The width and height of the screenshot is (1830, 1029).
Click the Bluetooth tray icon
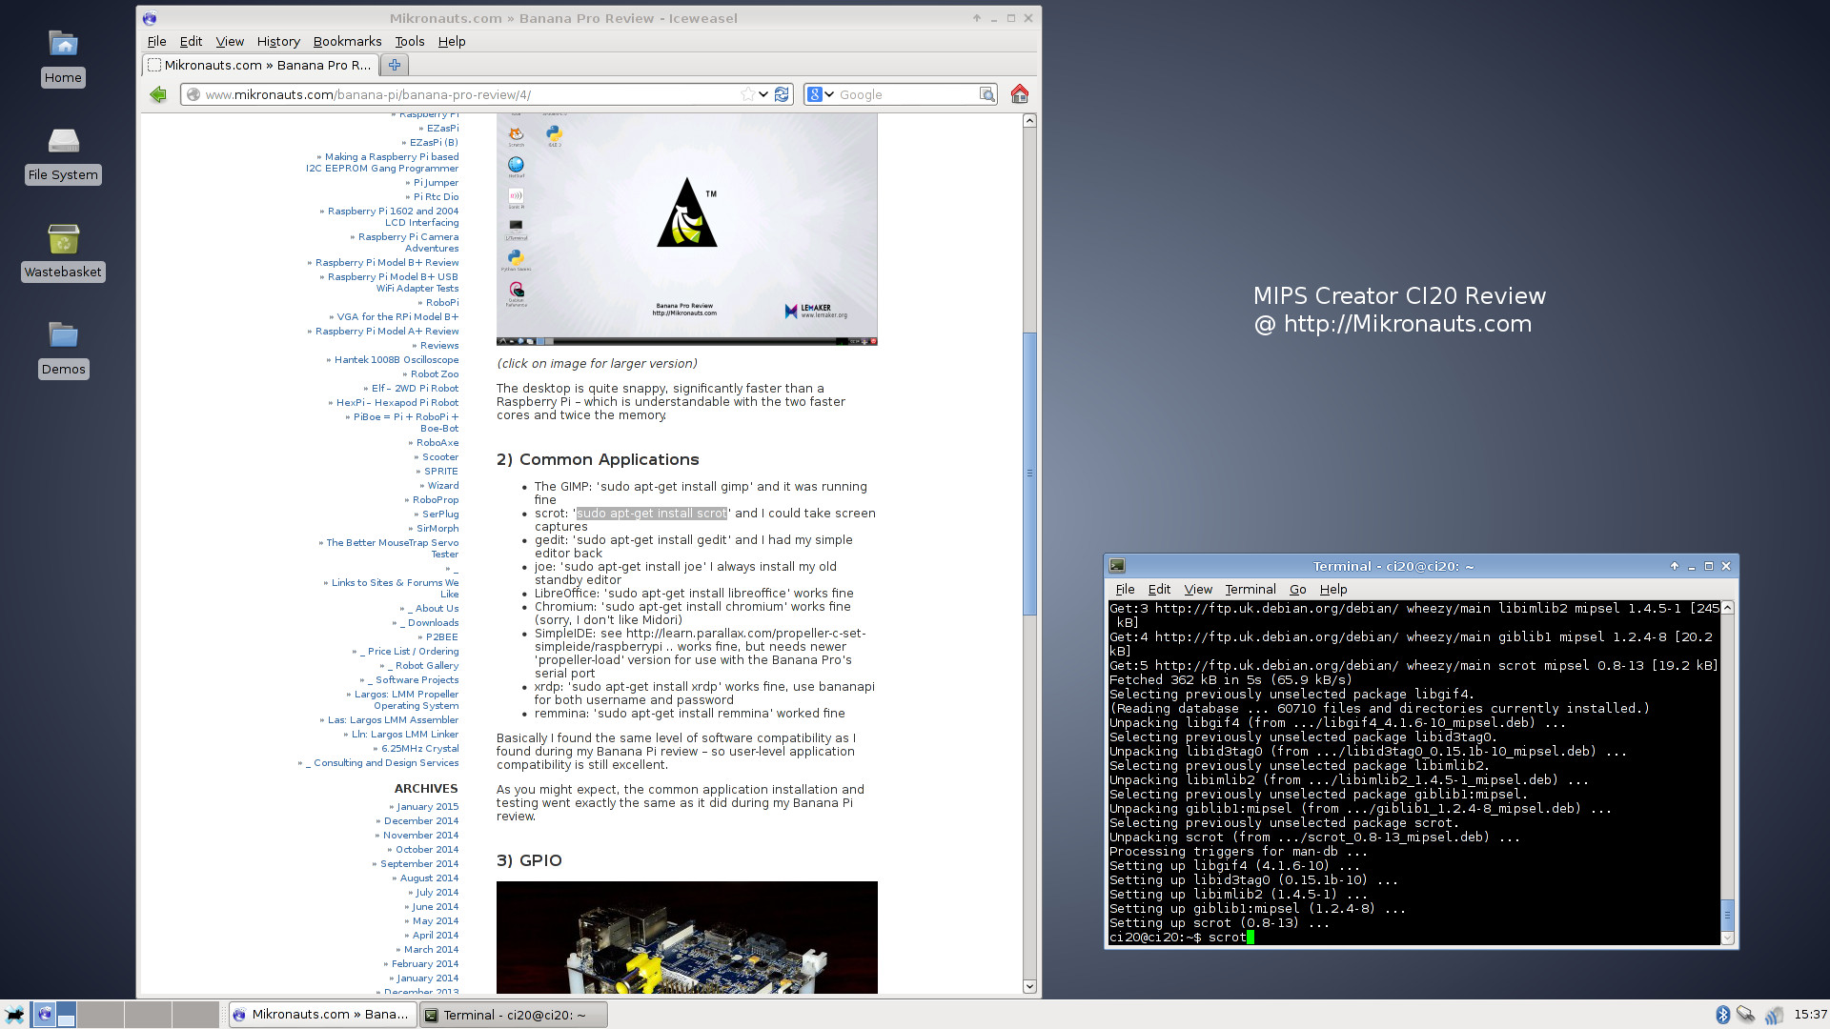coord(1722,1015)
